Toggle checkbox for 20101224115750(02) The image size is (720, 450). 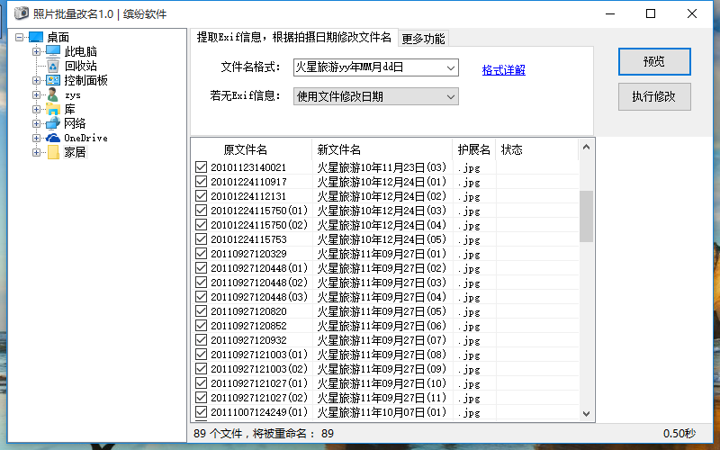(201, 224)
